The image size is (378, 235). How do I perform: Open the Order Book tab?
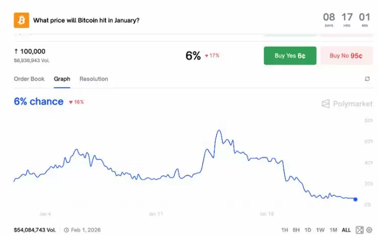(29, 79)
